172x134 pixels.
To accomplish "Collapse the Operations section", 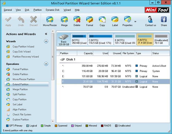I will [x=46, y=64].
